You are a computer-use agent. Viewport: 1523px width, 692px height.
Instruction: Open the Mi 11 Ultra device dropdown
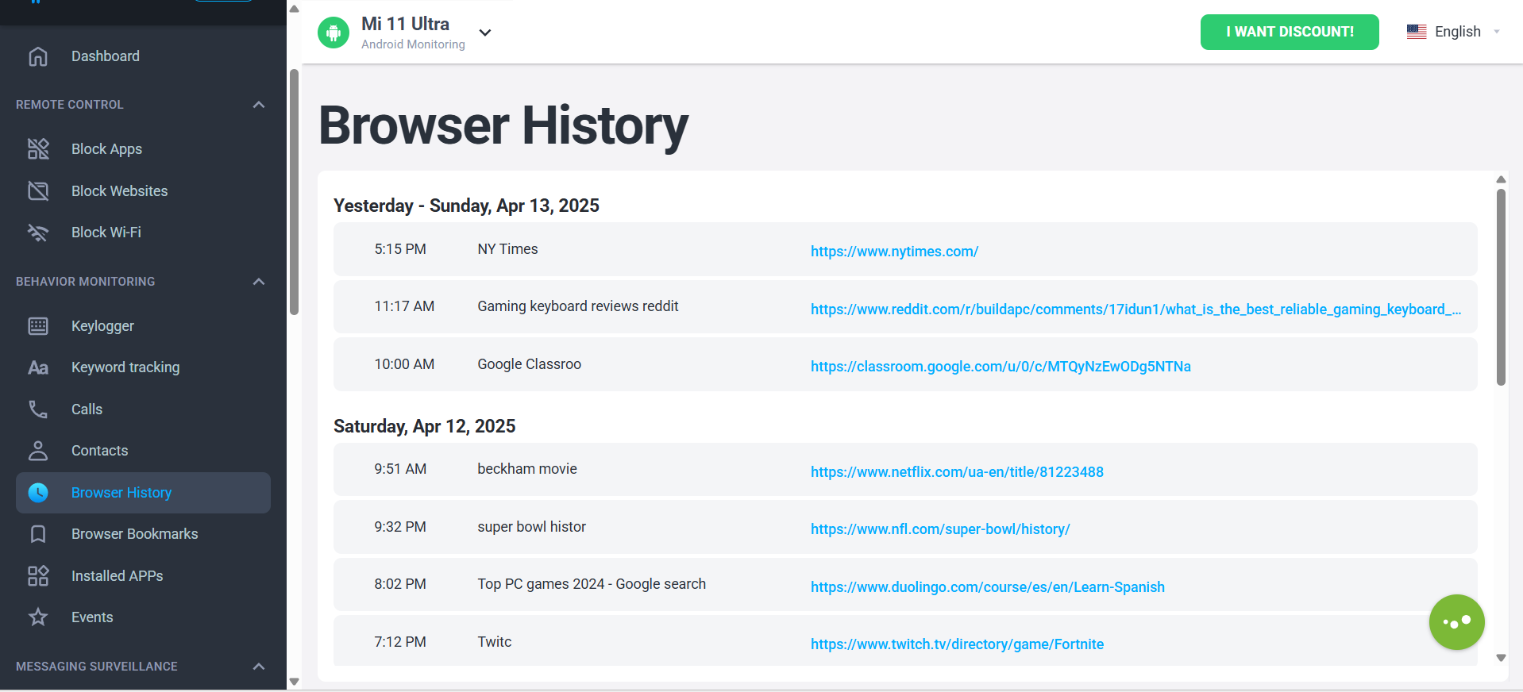(485, 33)
